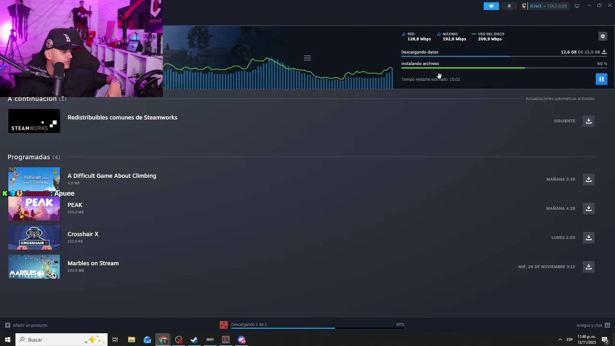This screenshot has width=615, height=346.
Task: Click LUNES 2:05 schedule time
Action: [x=563, y=237]
